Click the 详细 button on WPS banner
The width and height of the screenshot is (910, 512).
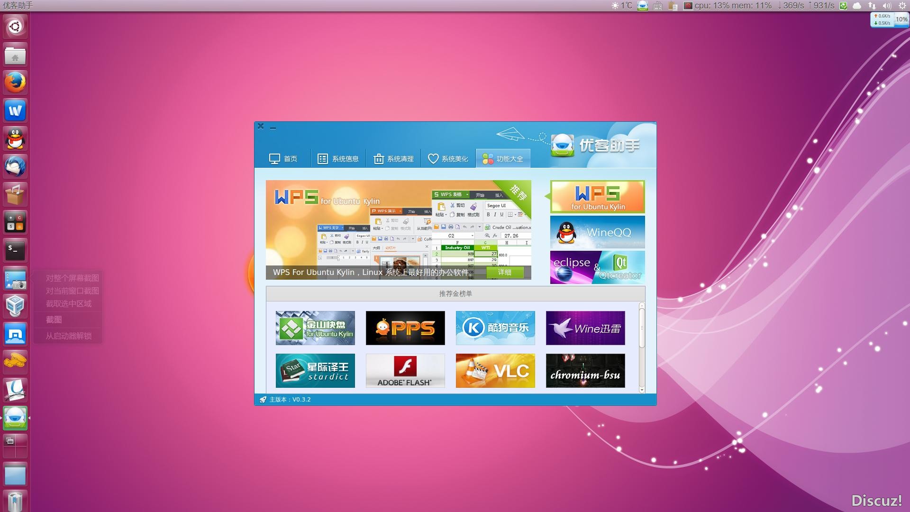(504, 272)
